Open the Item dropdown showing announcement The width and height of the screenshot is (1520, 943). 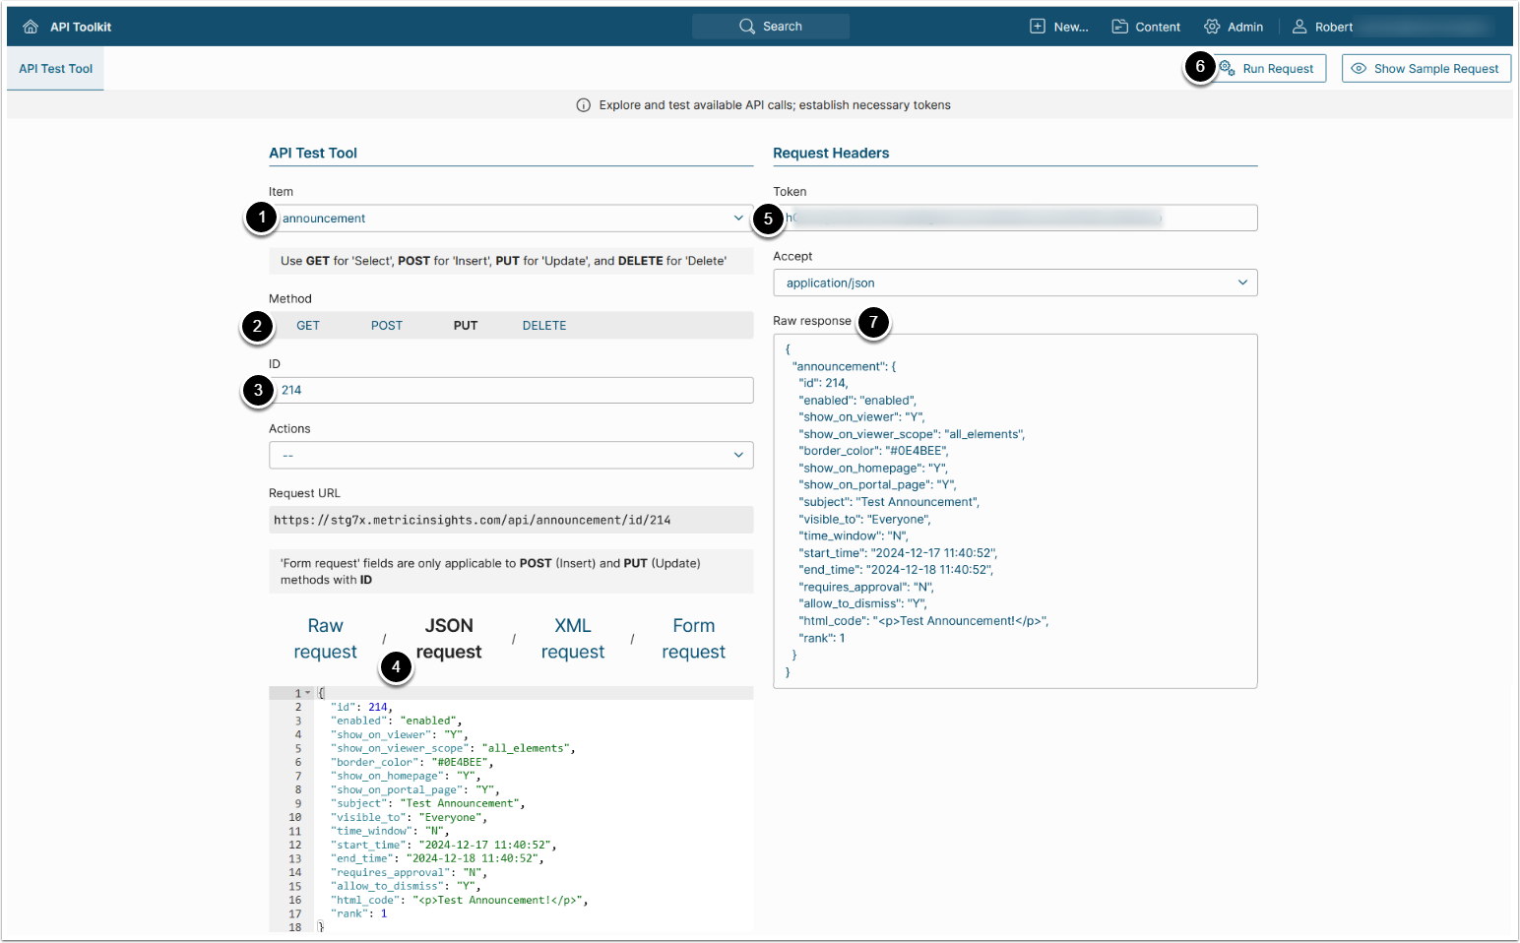[x=511, y=219]
